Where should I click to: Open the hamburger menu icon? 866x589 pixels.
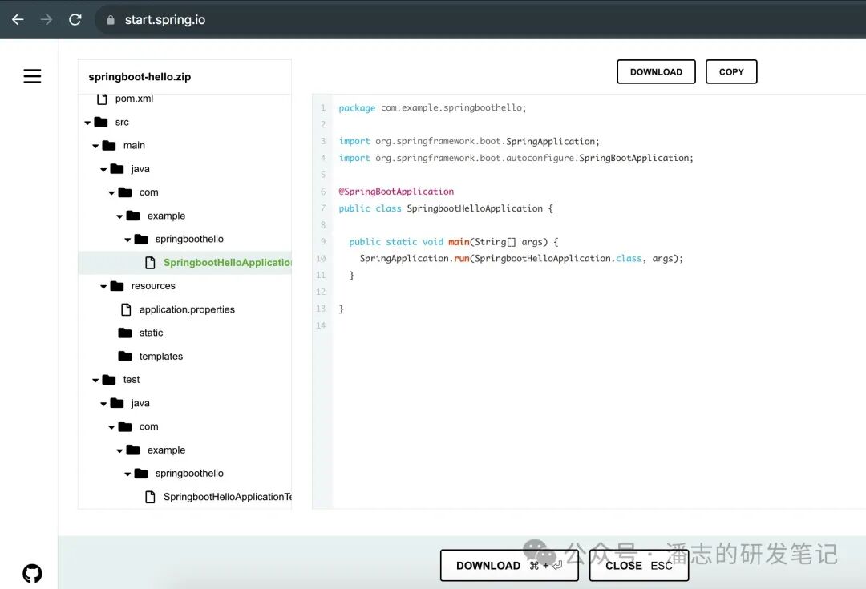coord(32,76)
